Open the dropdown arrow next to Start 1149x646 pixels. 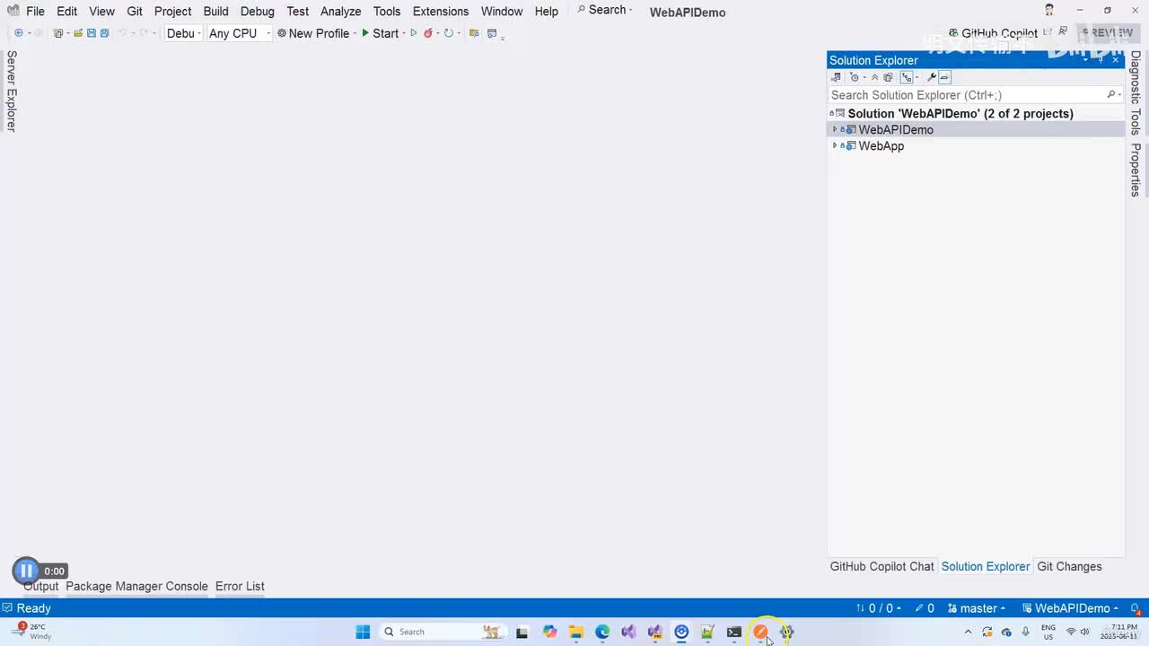point(403,33)
